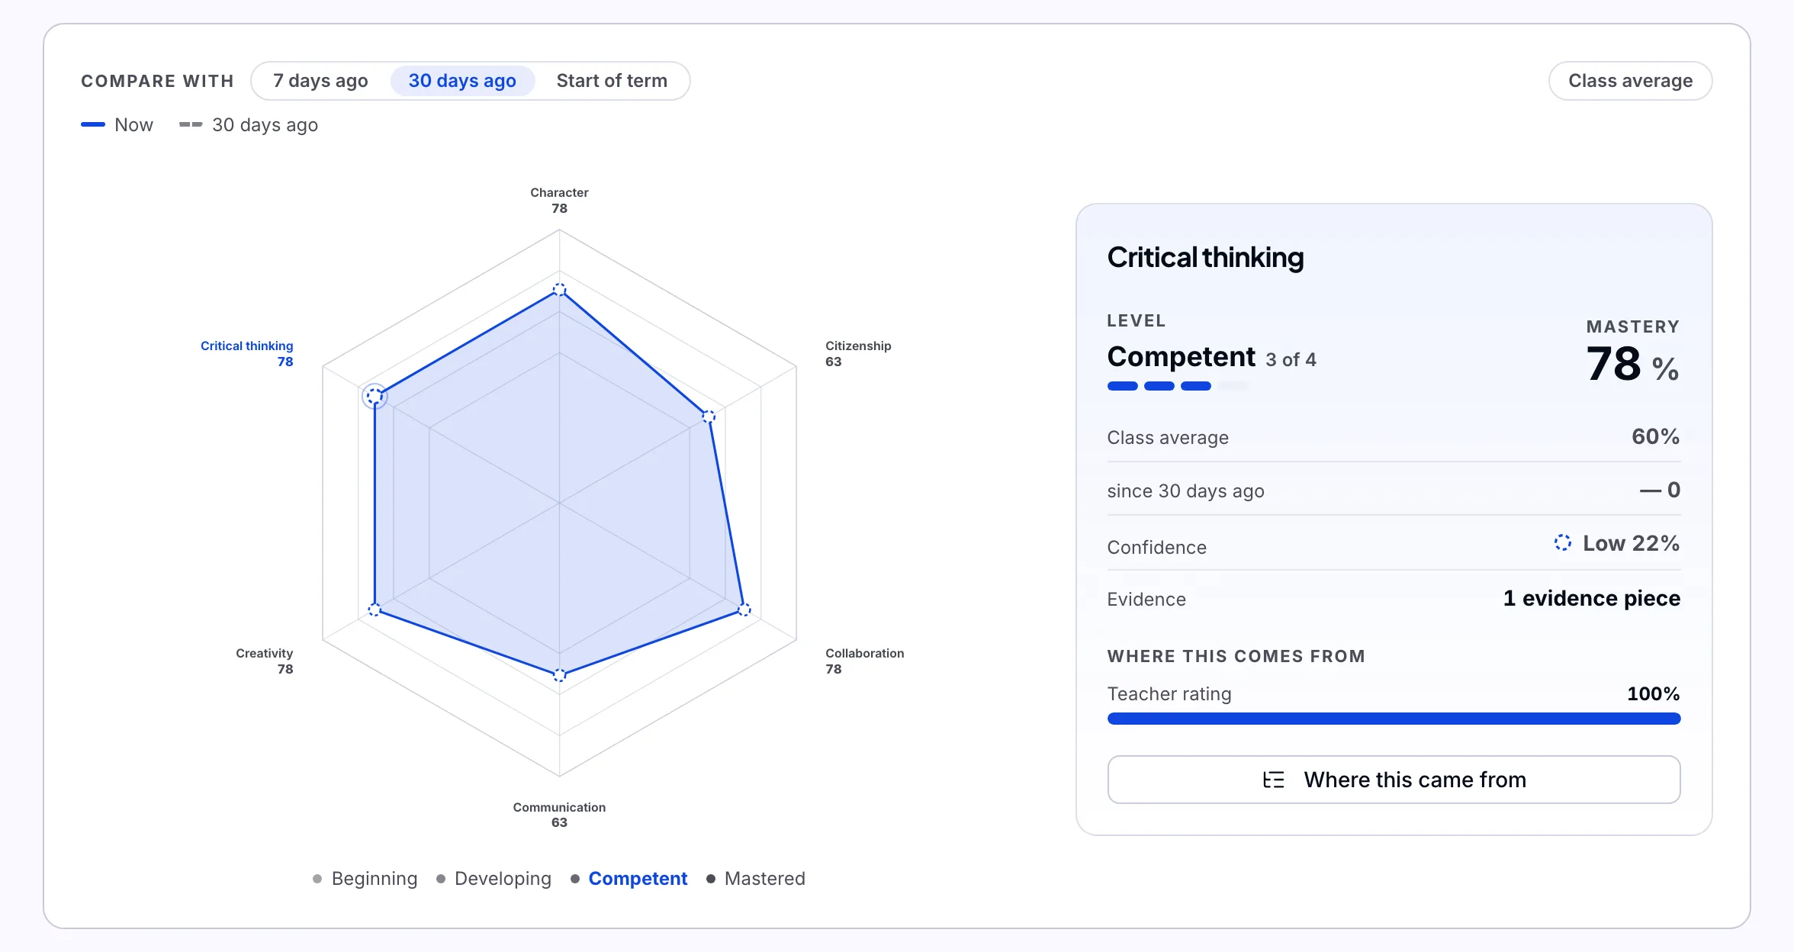Click the Class average 60% value
This screenshot has width=1794, height=952.
[x=1655, y=436]
